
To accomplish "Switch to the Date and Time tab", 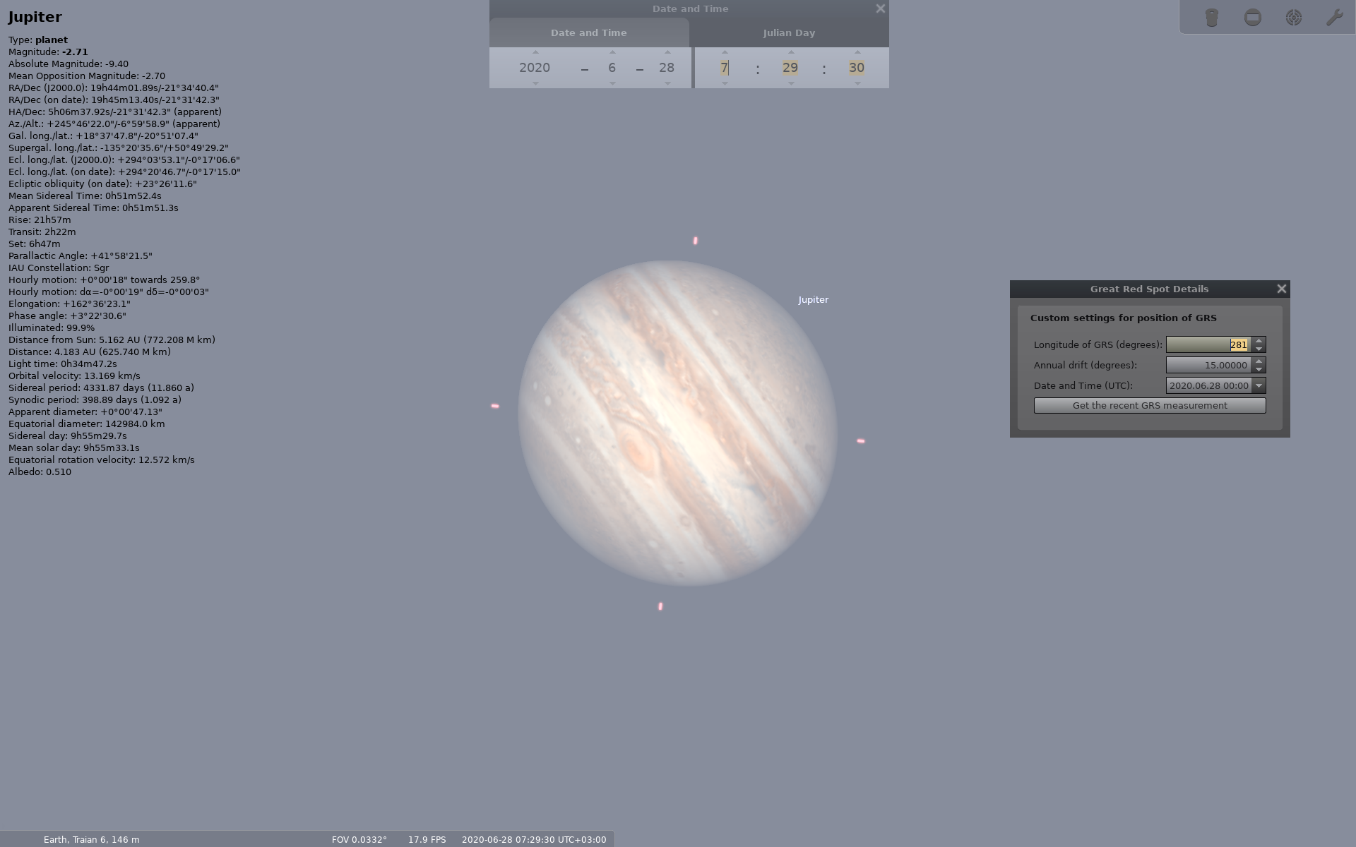I will pos(588,32).
